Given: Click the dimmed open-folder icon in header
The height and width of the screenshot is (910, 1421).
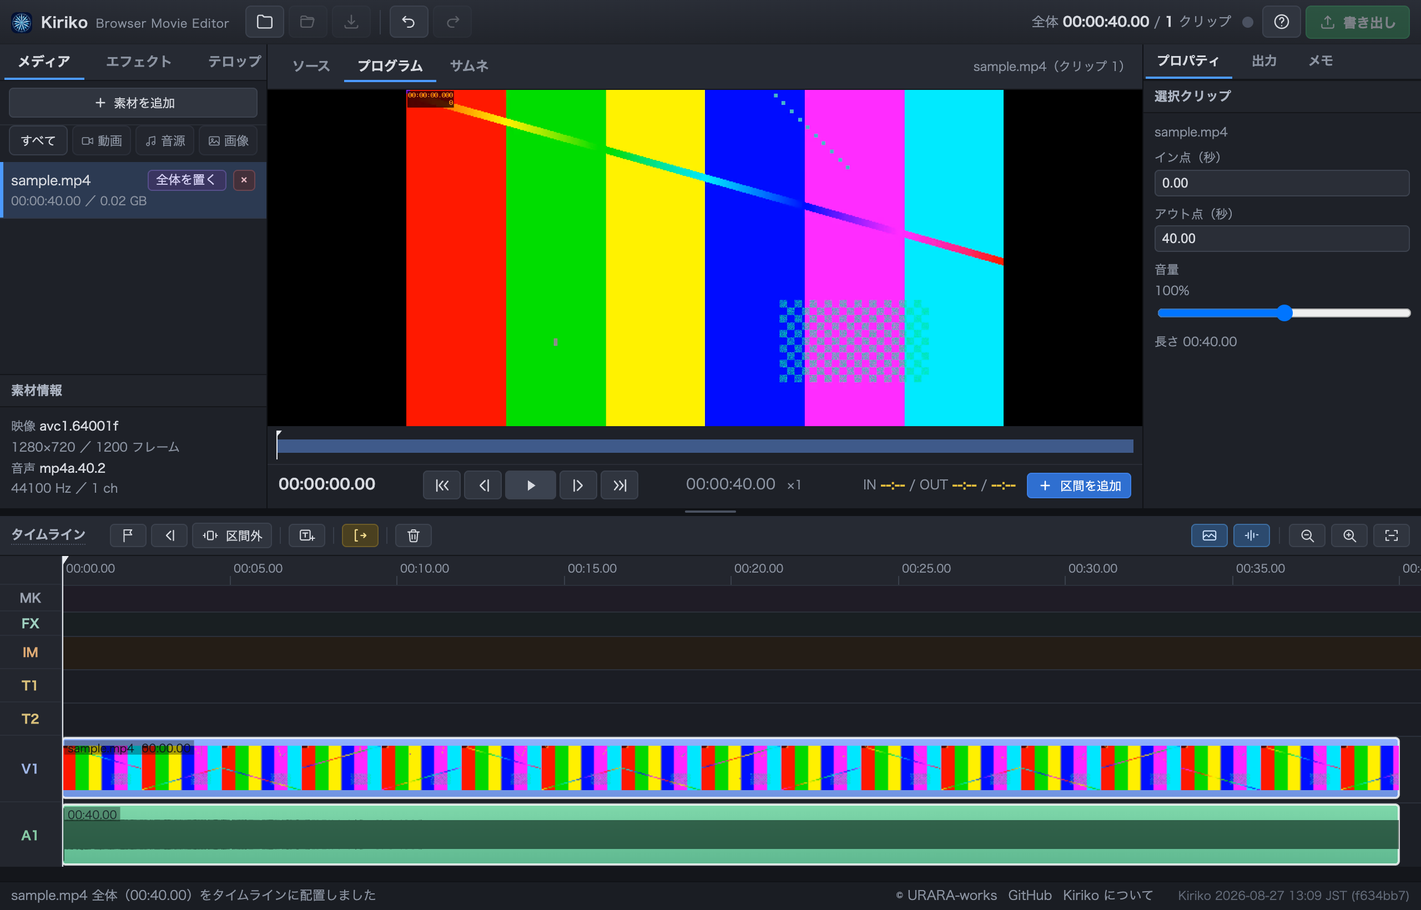Looking at the screenshot, I should 308,22.
